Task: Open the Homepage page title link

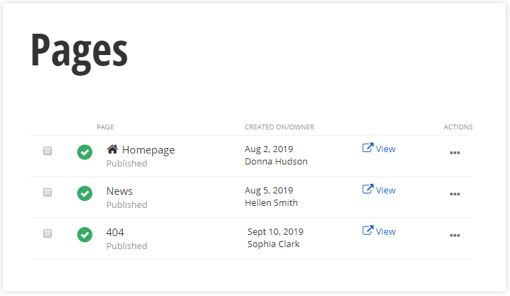Action: 148,149
